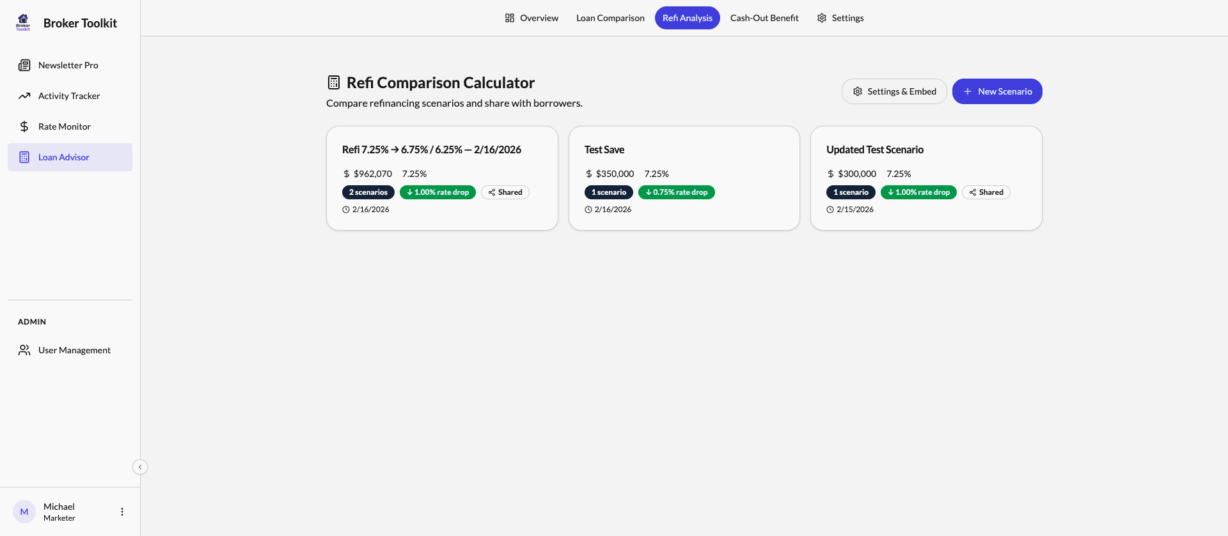Collapse the sidebar with the chevron button
This screenshot has height=536, width=1228.
tap(140, 467)
